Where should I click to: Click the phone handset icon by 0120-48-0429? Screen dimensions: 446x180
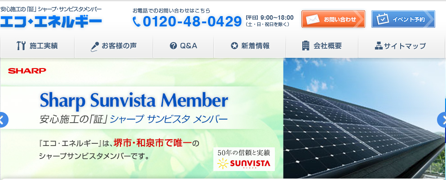(137, 22)
